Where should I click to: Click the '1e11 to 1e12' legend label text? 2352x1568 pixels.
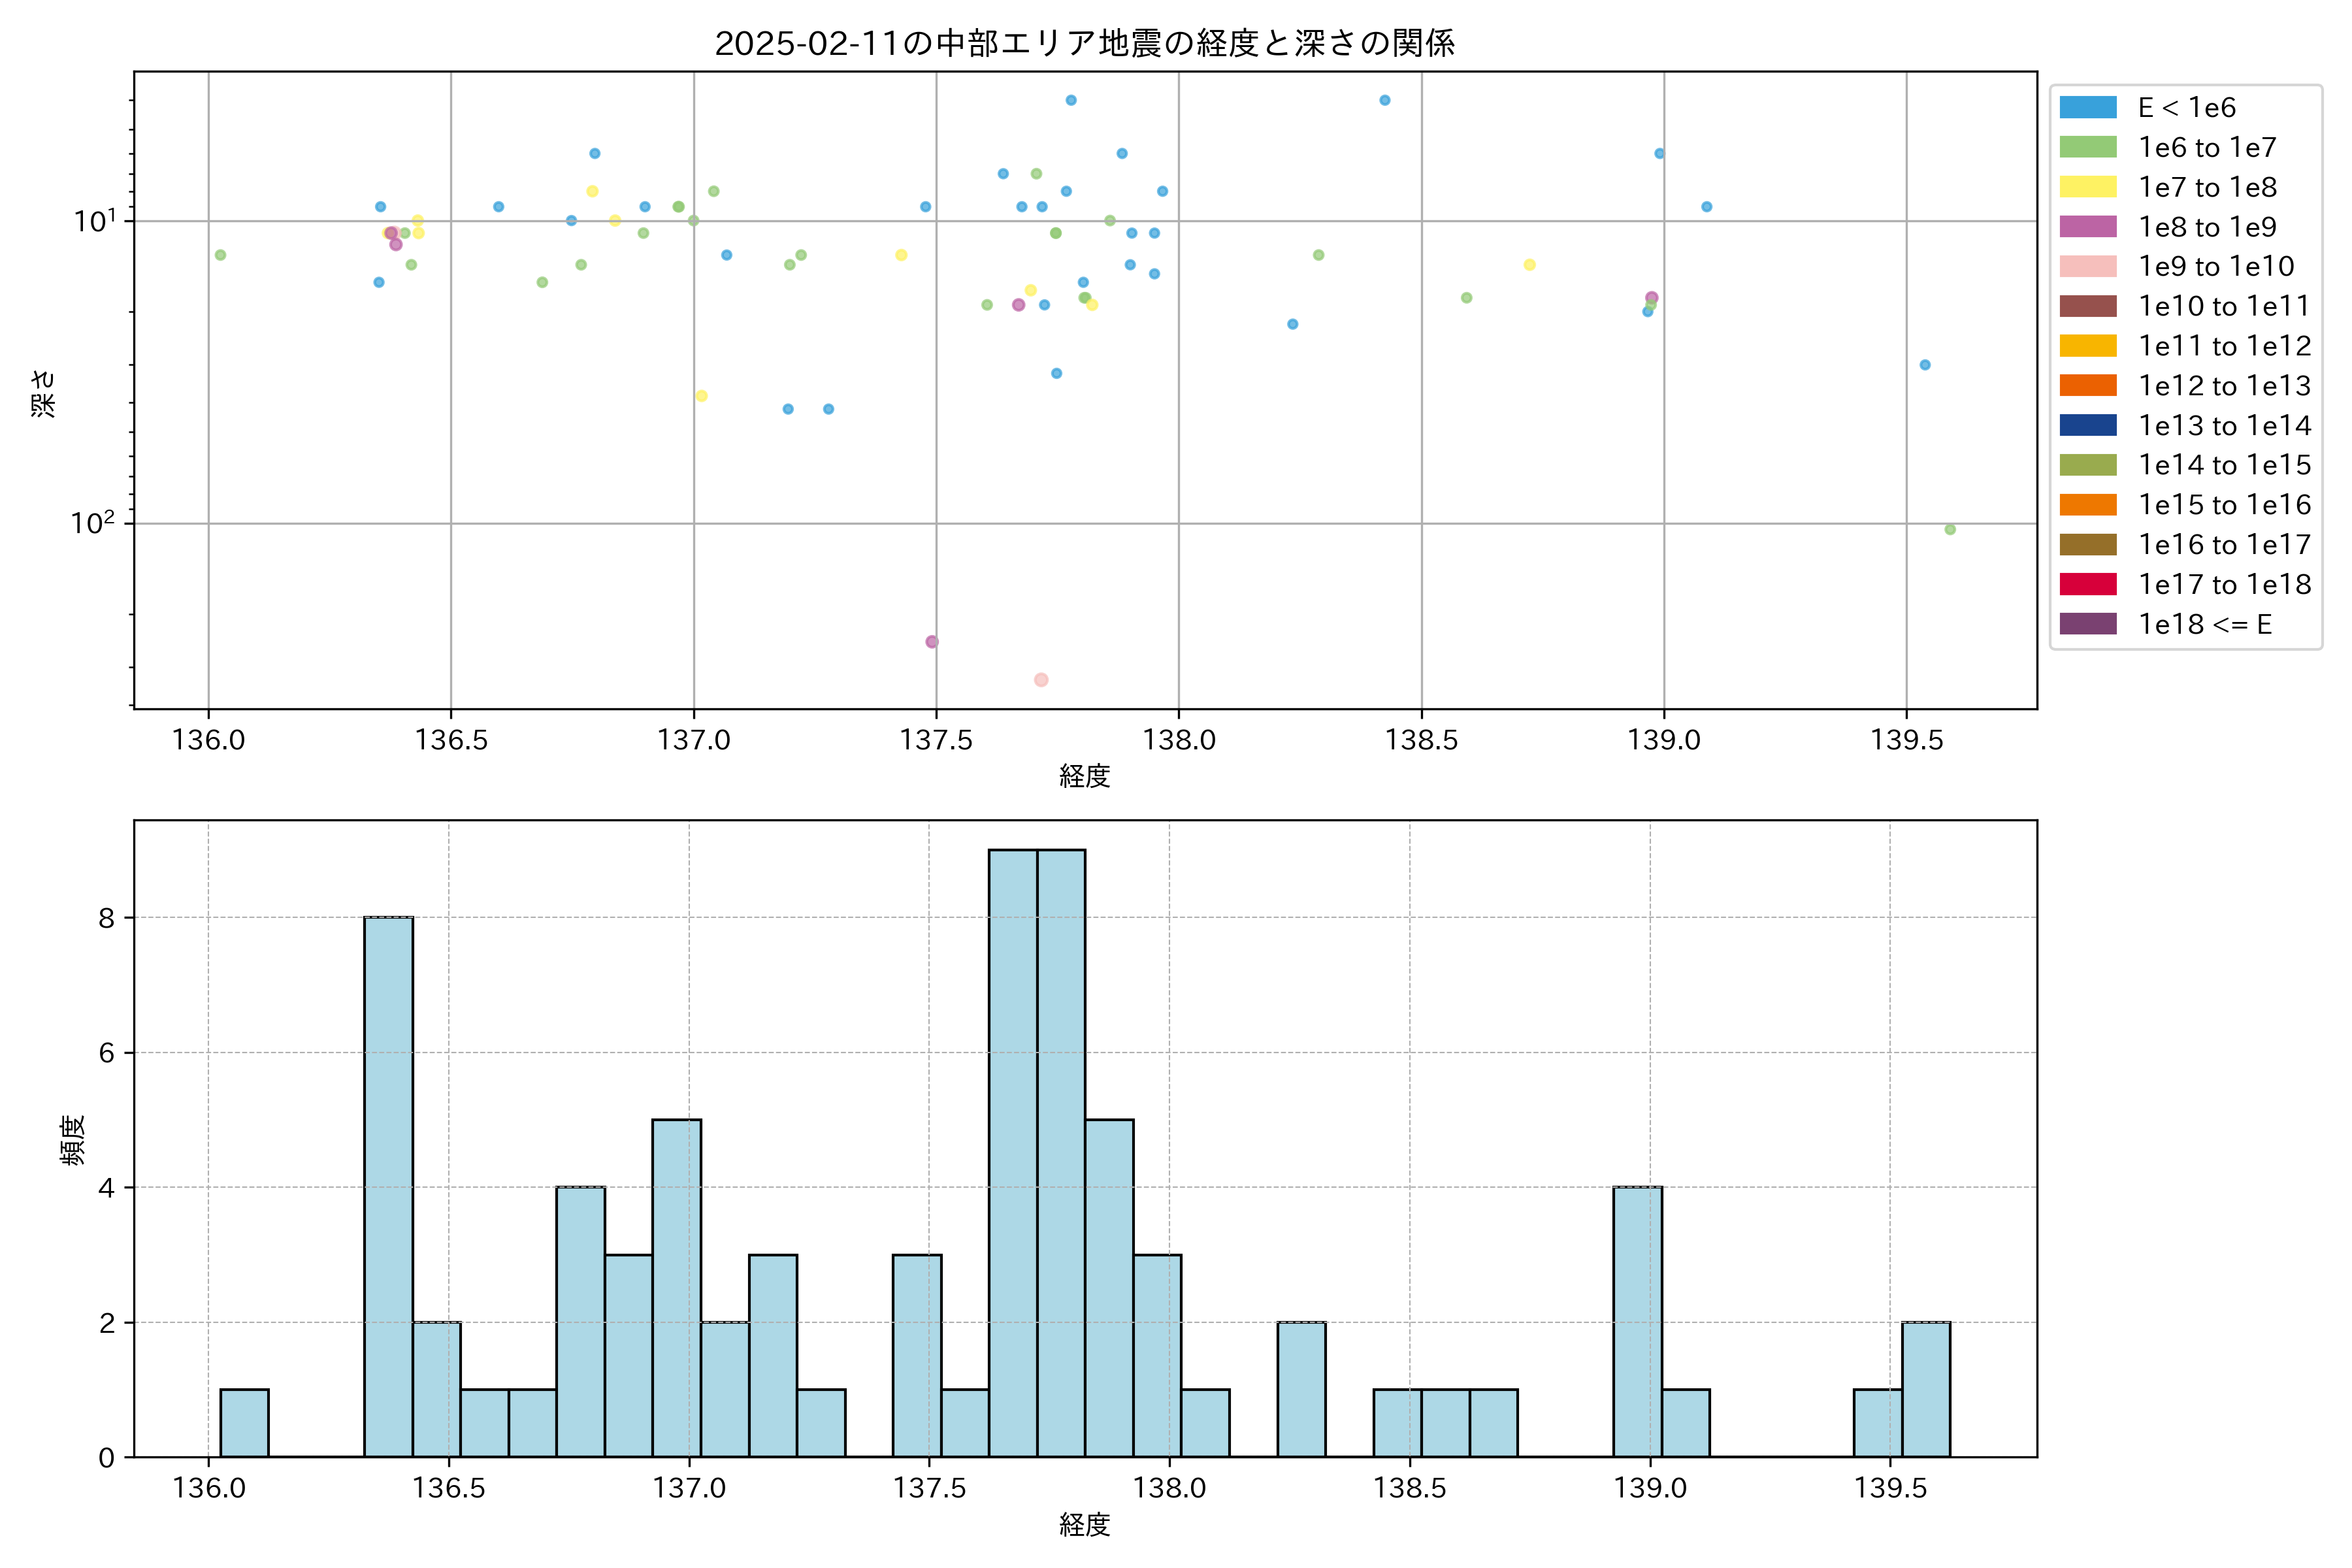click(x=2224, y=346)
